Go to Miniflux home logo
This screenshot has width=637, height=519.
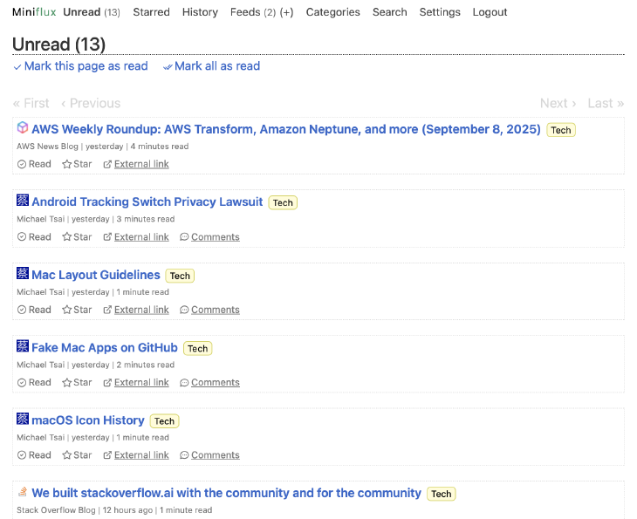[x=34, y=12]
